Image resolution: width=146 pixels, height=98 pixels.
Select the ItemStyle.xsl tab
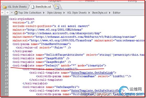tap(41, 7)
